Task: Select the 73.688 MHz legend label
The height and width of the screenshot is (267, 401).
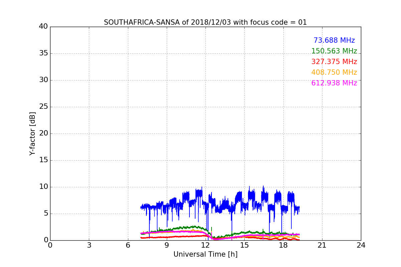Action: point(334,40)
